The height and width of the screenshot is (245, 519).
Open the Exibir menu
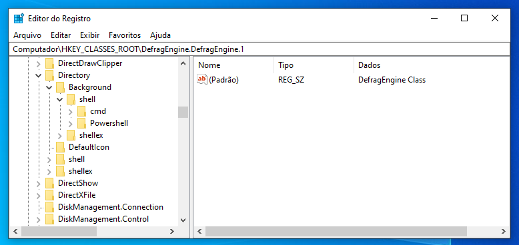[89, 35]
